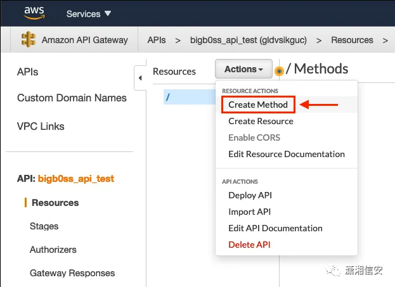Click the Amazon API Gateway logo icon
395x287 pixels.
pyautogui.click(x=28, y=39)
